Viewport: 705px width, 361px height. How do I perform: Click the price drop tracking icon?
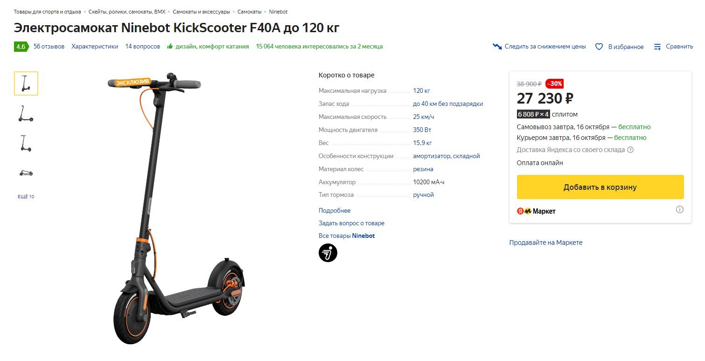coord(497,47)
